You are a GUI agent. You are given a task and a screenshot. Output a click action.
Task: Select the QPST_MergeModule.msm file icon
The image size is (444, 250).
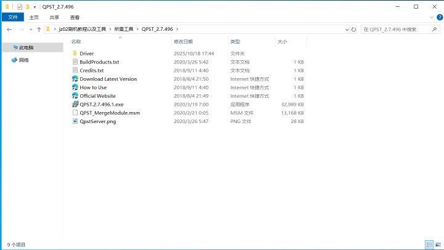75,113
